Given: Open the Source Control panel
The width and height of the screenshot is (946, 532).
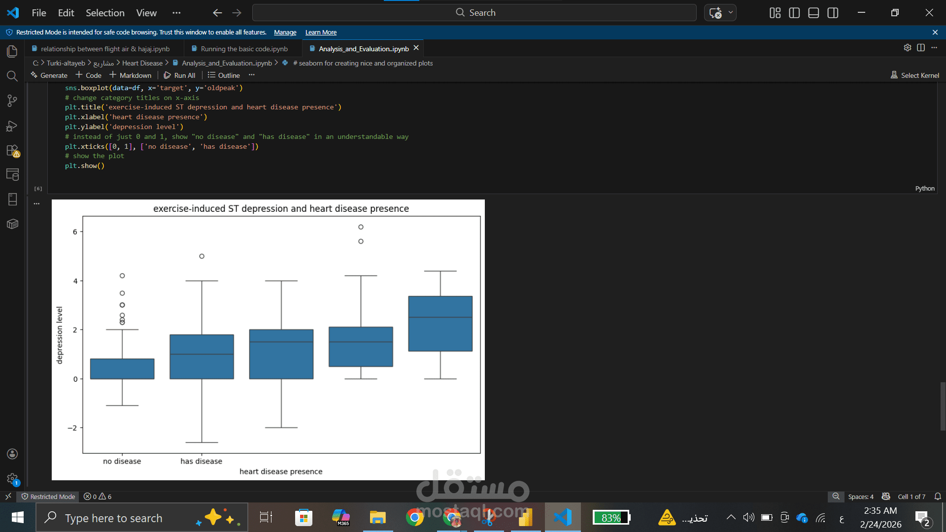Looking at the screenshot, I should pyautogui.click(x=12, y=100).
